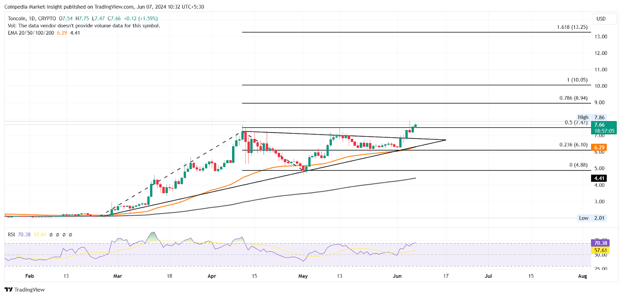Click the orange EMA value tag 6.29
Screen dimensions: 623x297
[599, 148]
